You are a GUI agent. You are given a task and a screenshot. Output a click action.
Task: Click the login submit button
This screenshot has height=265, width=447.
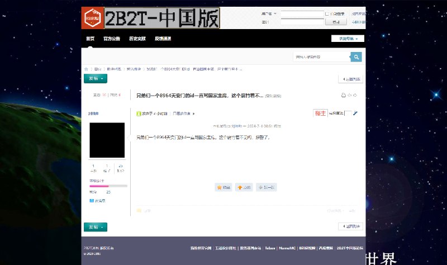336,22
